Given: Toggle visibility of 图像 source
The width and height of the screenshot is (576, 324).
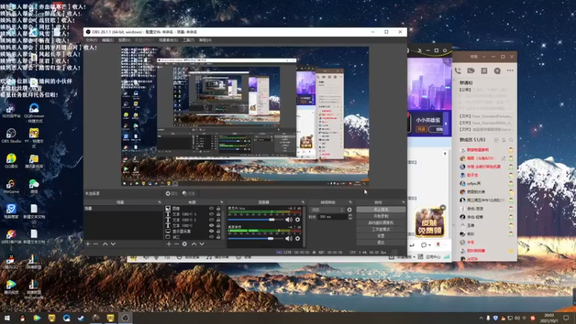Looking at the screenshot, I should pos(211,208).
